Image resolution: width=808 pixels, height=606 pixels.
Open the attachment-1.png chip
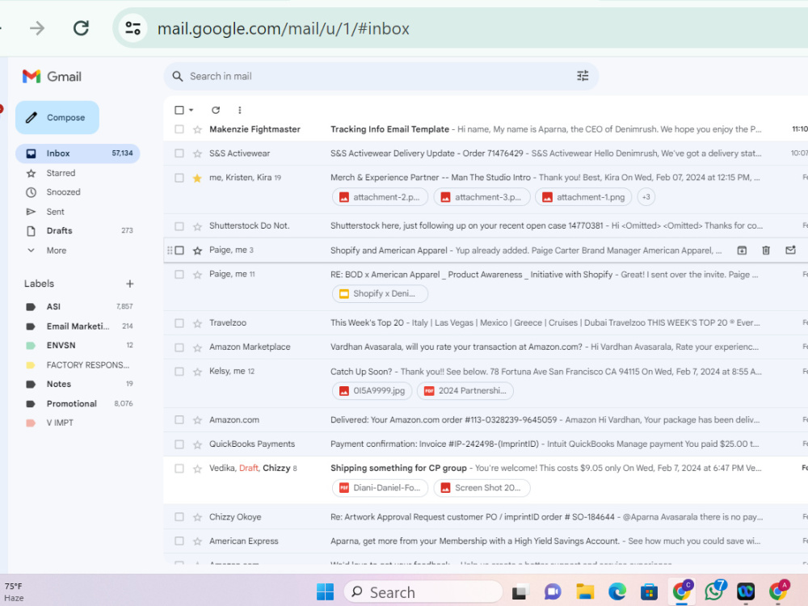point(583,197)
